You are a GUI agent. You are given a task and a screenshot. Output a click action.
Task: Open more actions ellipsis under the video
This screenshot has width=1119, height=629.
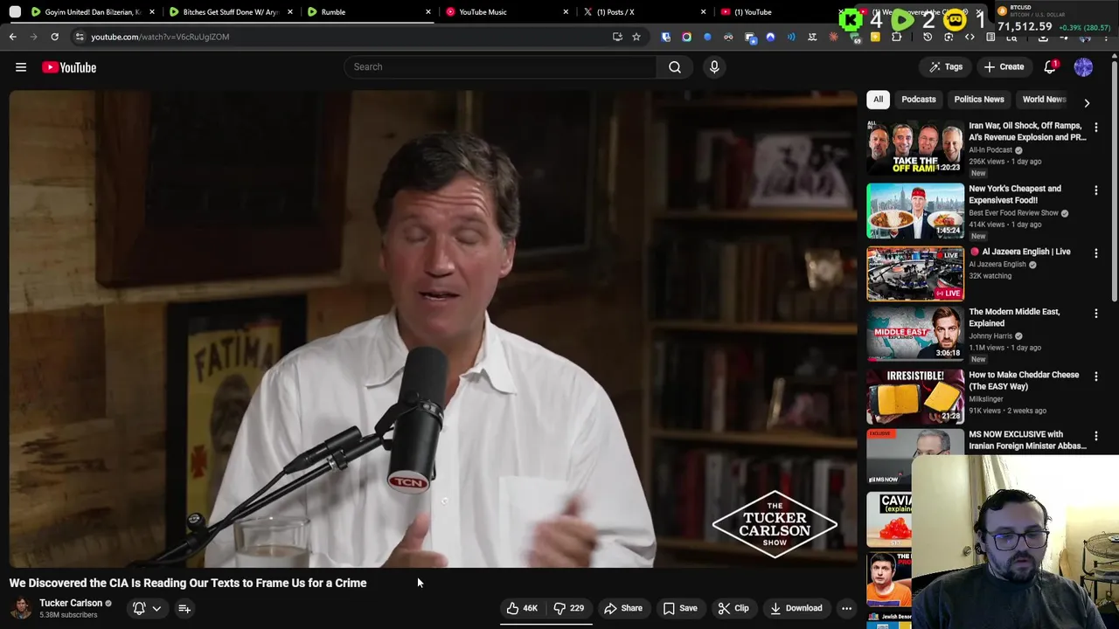[846, 608]
